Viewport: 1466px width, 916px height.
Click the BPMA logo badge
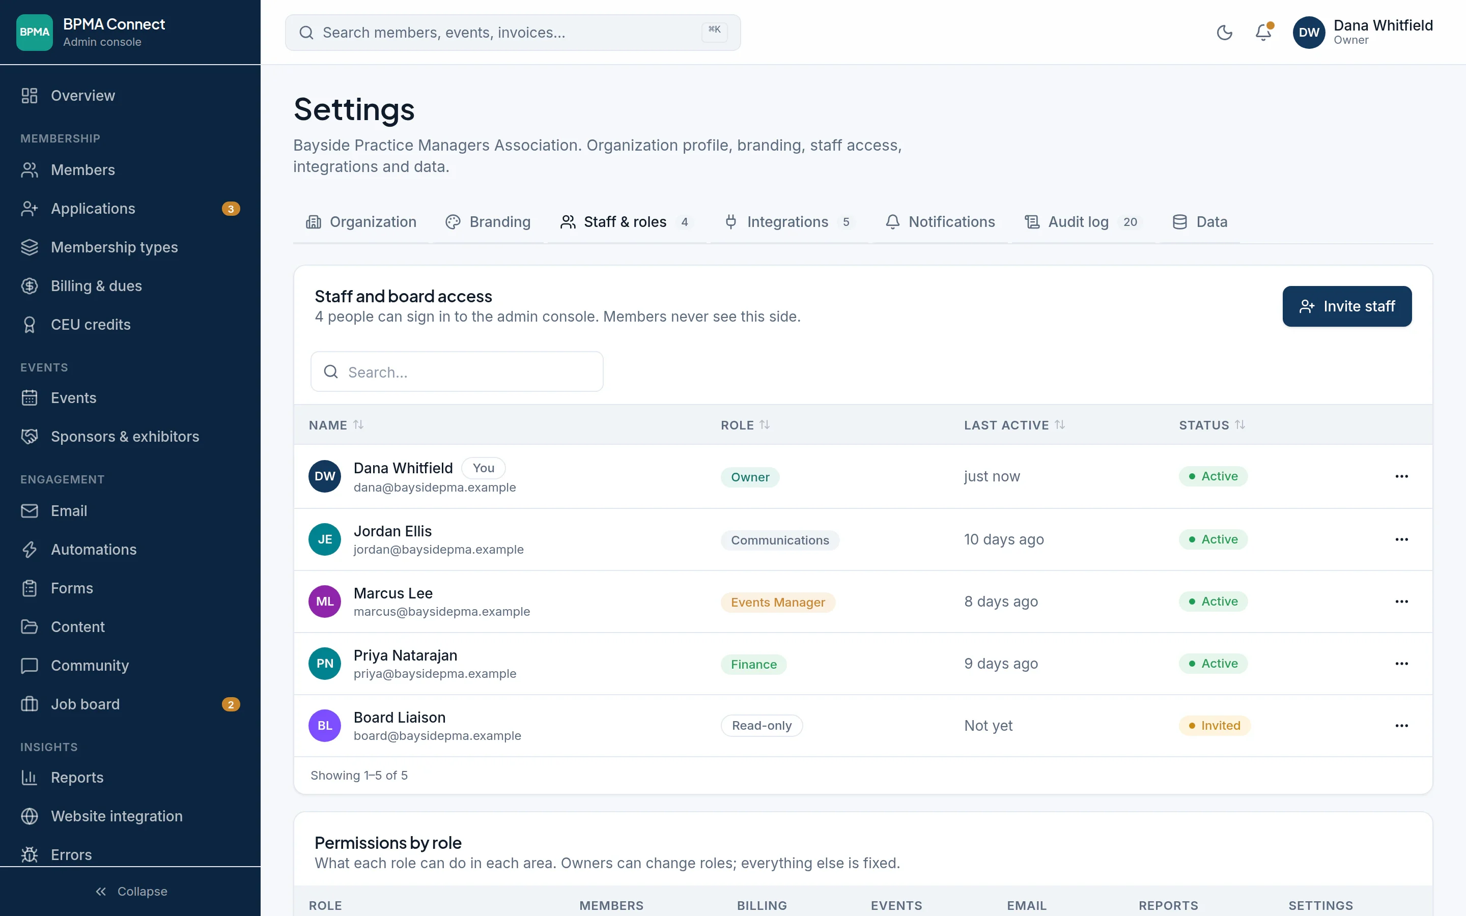pyautogui.click(x=35, y=32)
